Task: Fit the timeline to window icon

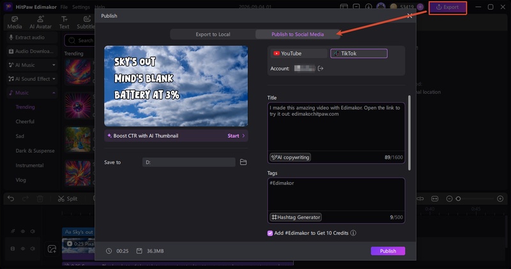Action: (435, 199)
